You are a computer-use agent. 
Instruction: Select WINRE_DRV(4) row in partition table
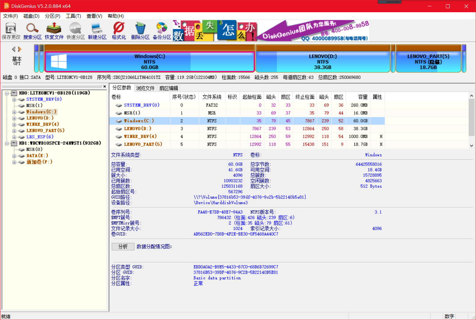(x=247, y=137)
